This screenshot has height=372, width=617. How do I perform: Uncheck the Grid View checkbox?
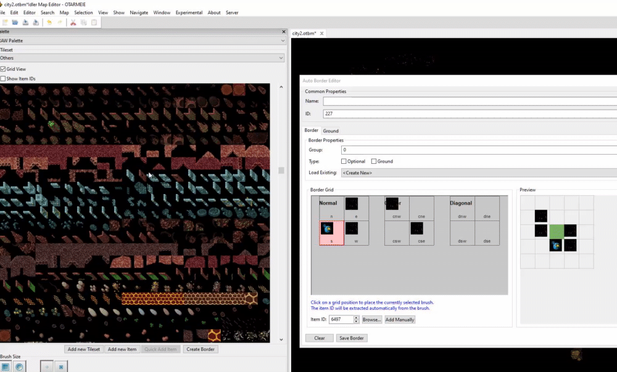[x=3, y=69]
